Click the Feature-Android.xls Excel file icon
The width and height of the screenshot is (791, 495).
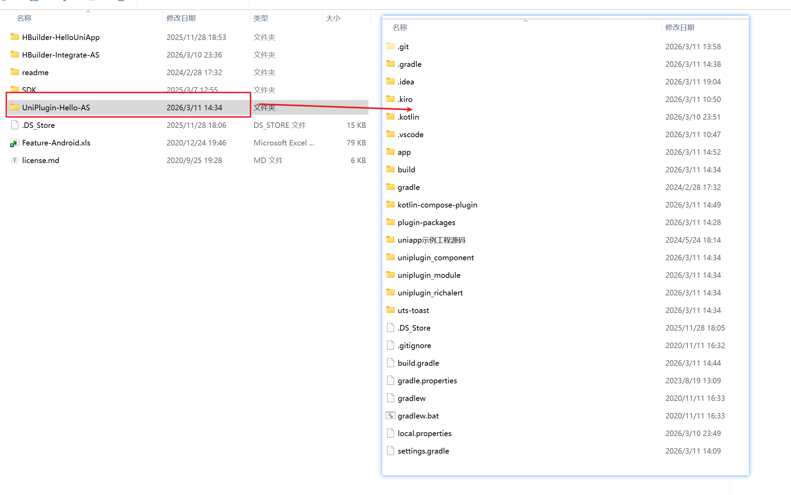point(14,143)
